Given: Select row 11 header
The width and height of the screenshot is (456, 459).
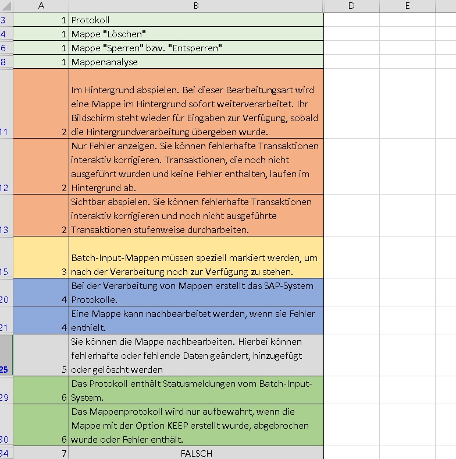Looking at the screenshot, I should click(6, 104).
